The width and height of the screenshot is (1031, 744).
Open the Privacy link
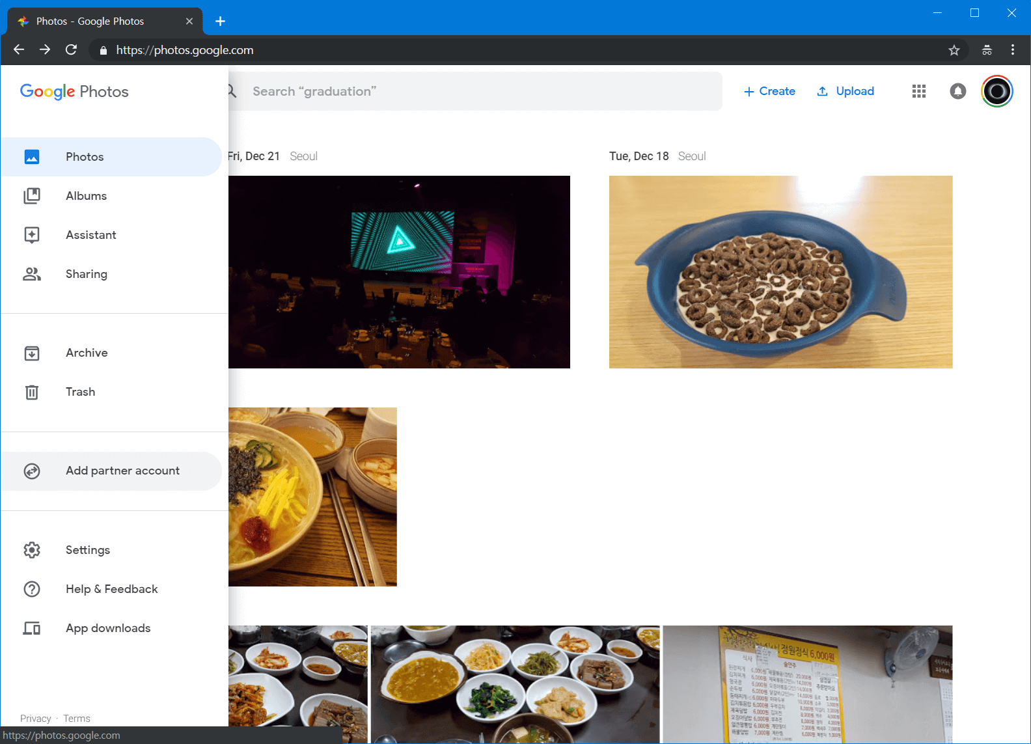(x=35, y=719)
